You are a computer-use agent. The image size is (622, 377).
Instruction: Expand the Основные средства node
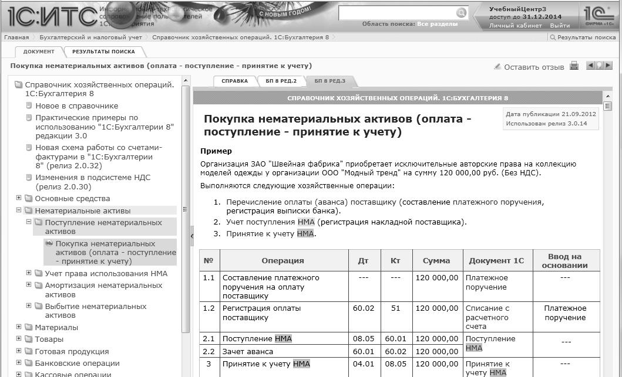click(19, 198)
